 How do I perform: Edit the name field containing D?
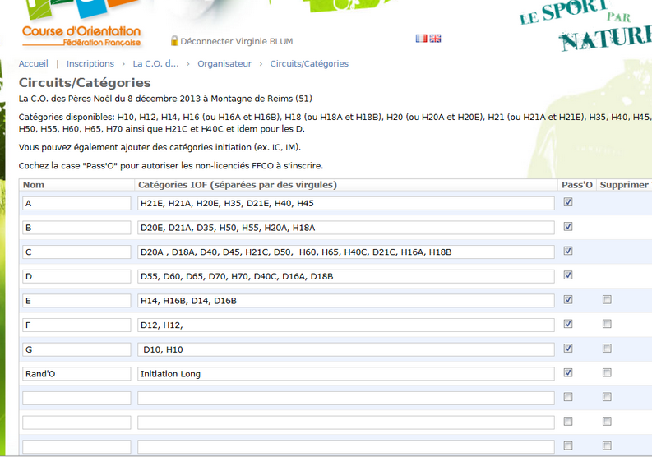pos(76,276)
